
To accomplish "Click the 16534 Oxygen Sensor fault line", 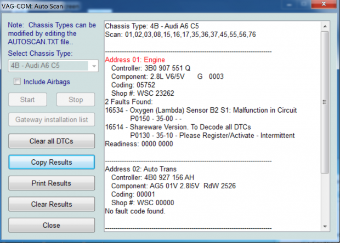I will point(201,110).
